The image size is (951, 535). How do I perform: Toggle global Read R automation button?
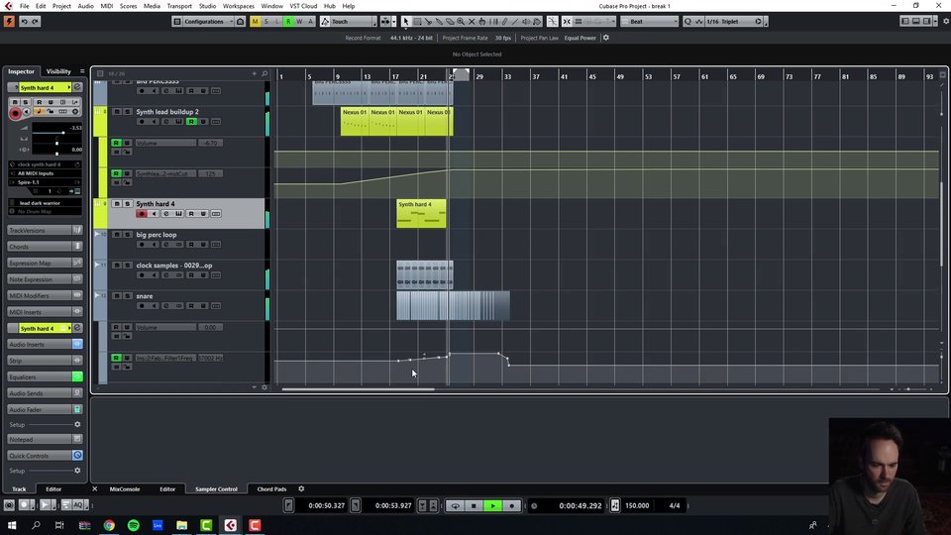click(288, 21)
